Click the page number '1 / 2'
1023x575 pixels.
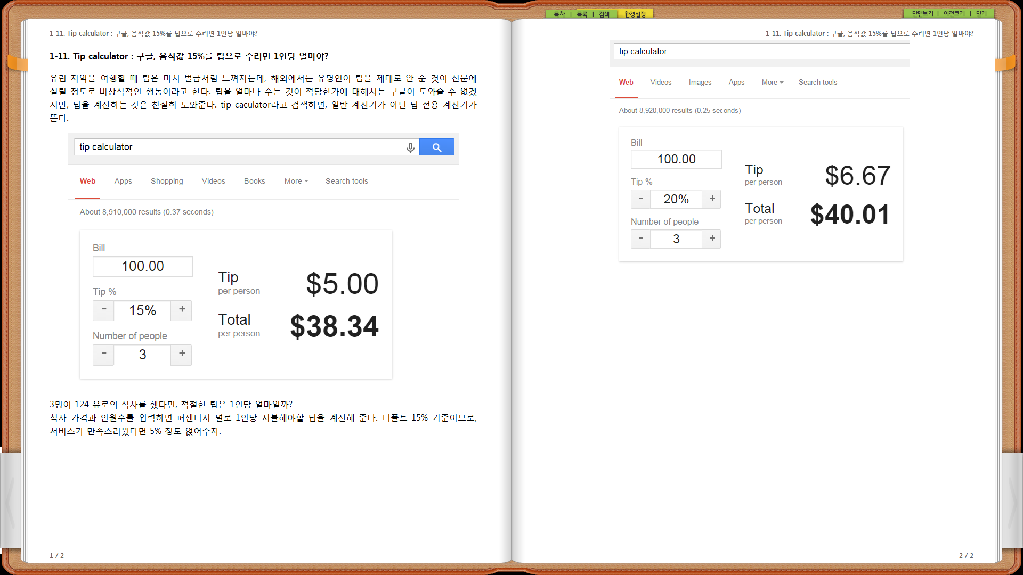click(56, 555)
